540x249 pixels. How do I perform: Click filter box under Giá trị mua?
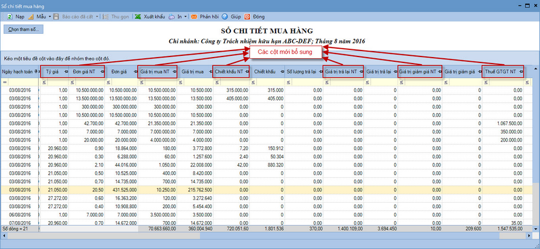198,83
